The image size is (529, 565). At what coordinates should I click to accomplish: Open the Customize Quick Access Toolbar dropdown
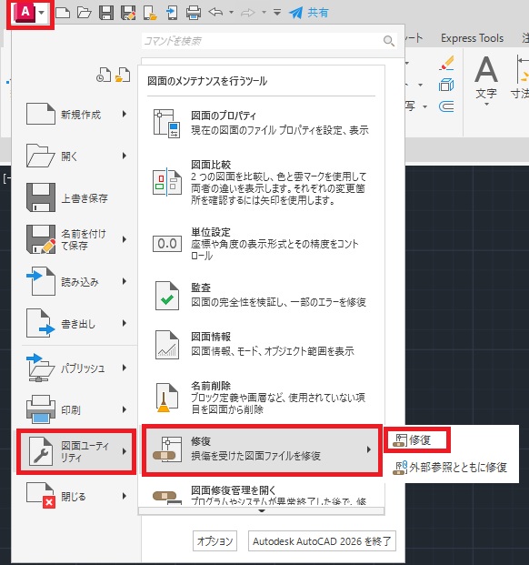coord(277,13)
